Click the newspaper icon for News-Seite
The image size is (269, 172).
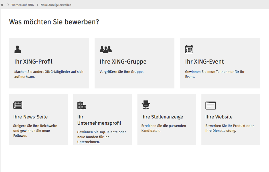click(18, 105)
